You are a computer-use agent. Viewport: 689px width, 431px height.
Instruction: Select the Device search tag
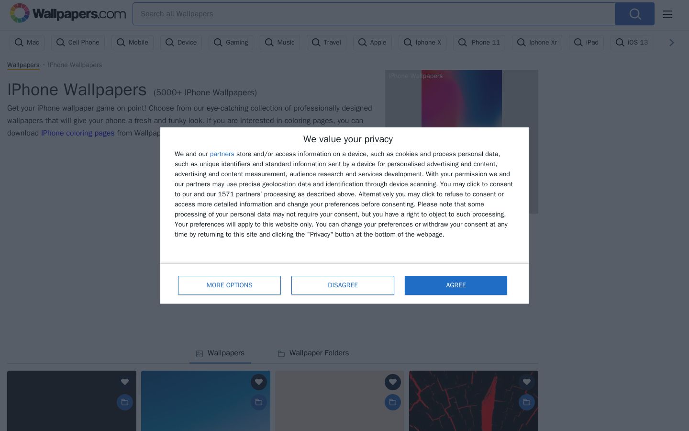(x=181, y=43)
